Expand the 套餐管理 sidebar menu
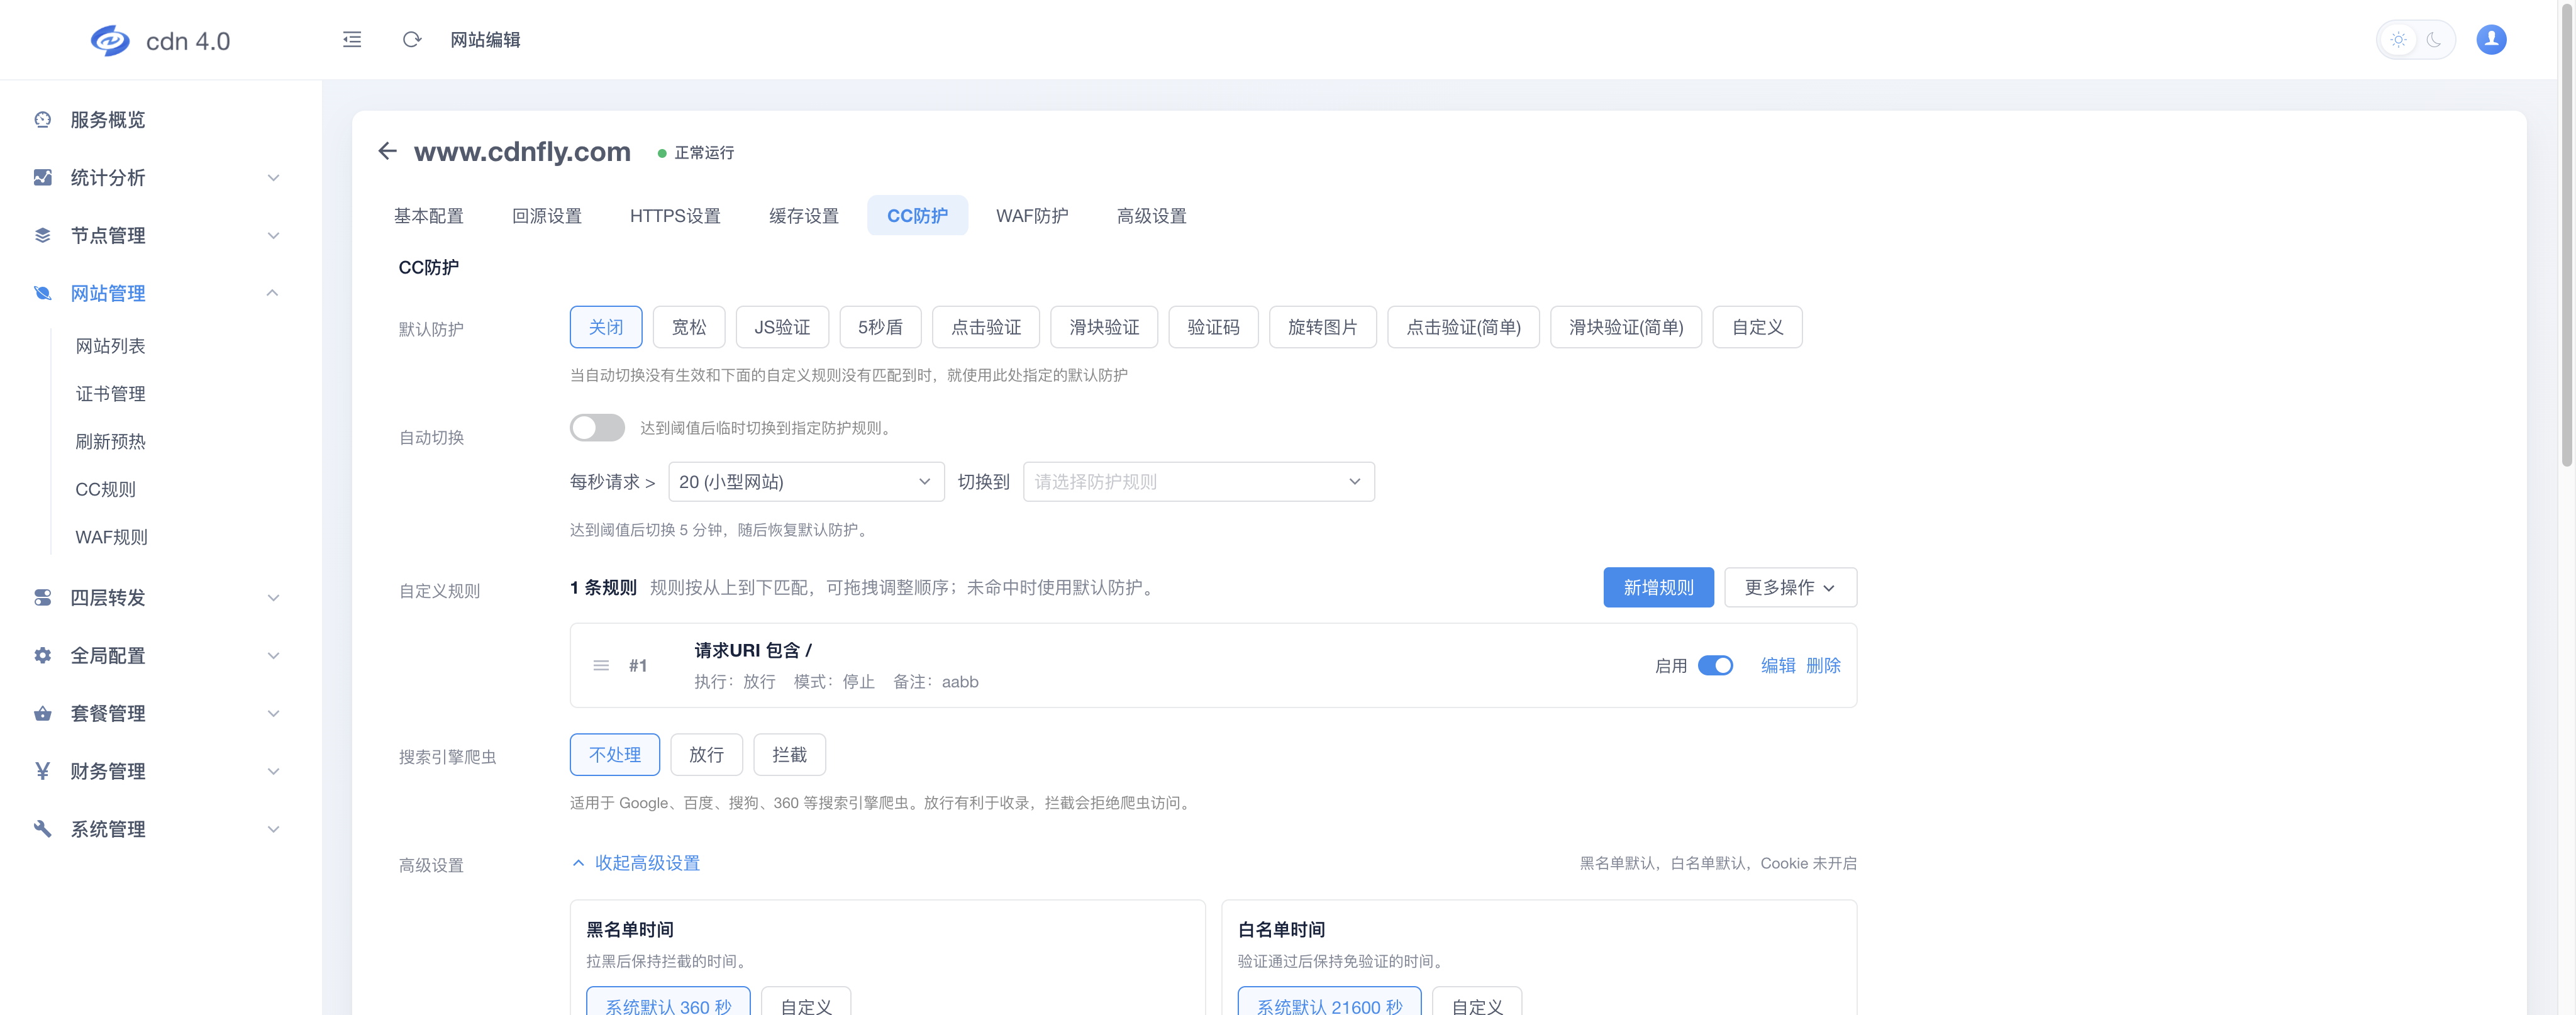Image resolution: width=2576 pixels, height=1015 pixels. [x=273, y=714]
